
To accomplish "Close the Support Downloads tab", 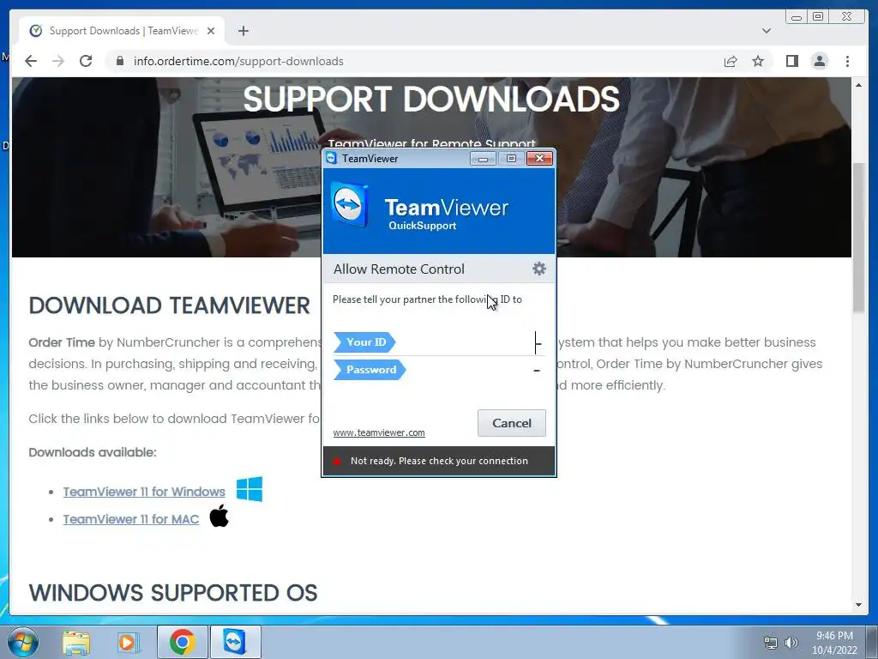I will pos(211,31).
